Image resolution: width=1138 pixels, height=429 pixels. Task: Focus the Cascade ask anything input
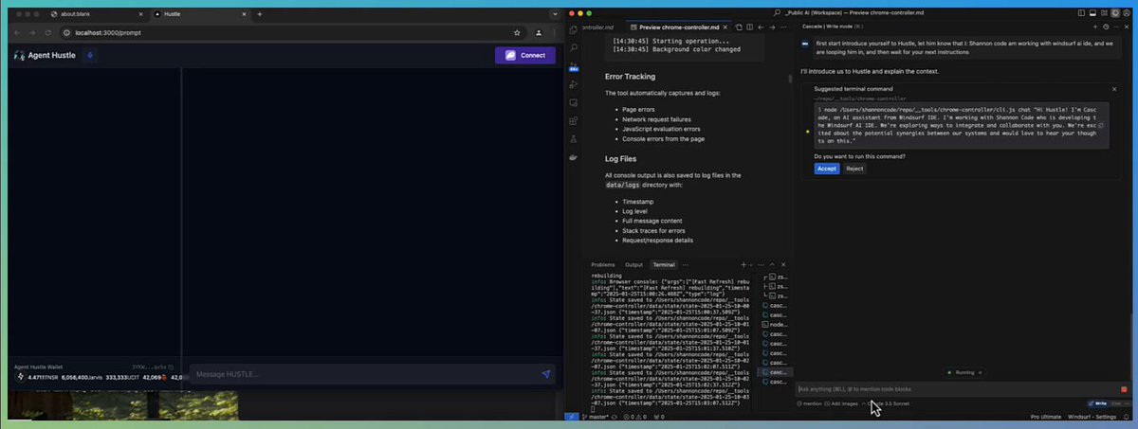point(956,389)
